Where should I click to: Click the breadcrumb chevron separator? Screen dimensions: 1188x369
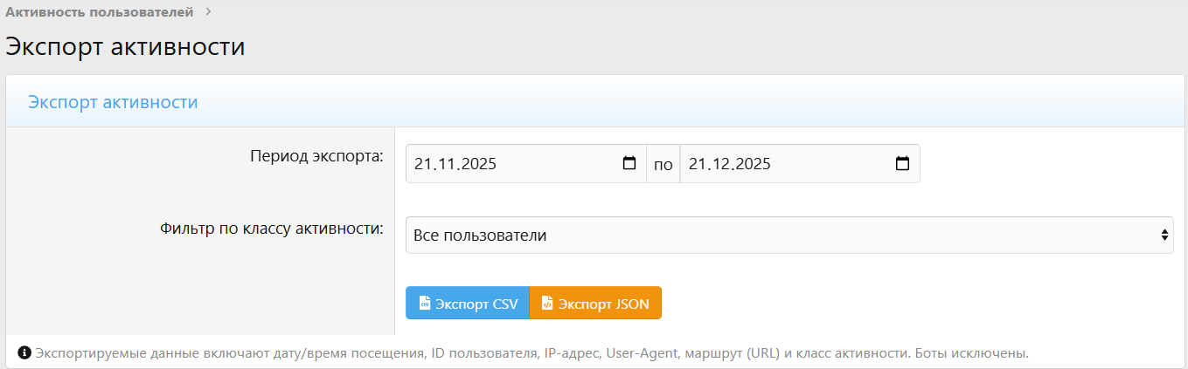click(208, 12)
